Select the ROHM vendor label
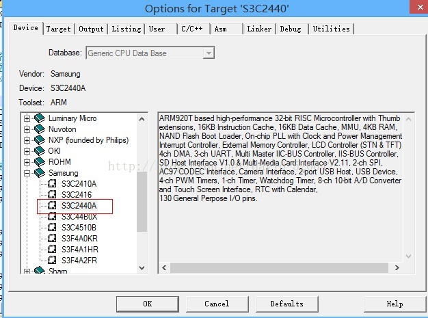The image size is (428, 318). [x=59, y=162]
